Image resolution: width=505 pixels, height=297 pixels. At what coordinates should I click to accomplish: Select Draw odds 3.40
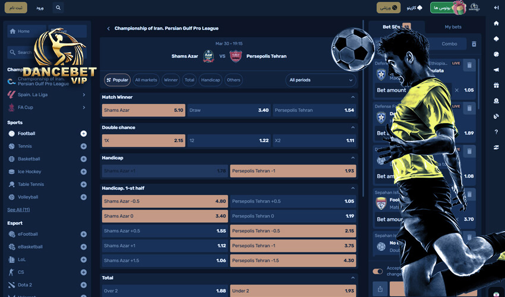click(x=229, y=110)
